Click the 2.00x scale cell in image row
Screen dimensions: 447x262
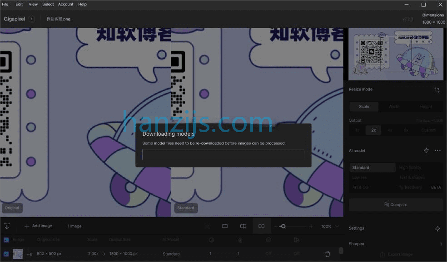coord(93,254)
